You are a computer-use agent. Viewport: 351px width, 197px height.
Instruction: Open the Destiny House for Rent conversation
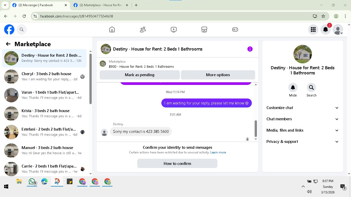44,58
